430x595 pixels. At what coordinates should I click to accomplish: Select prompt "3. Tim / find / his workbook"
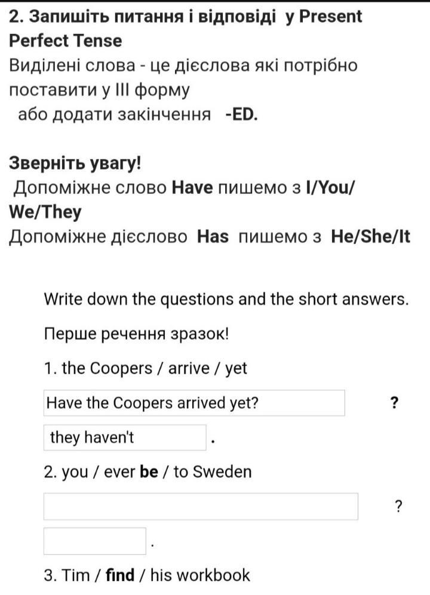coord(147,575)
